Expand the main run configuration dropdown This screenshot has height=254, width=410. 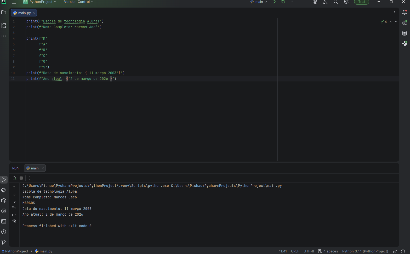coord(259,2)
